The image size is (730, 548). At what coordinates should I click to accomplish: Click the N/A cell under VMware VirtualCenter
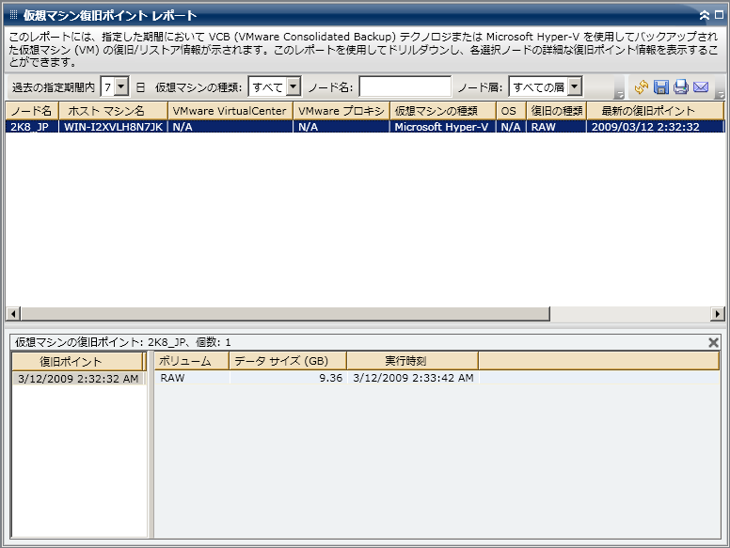(x=230, y=127)
